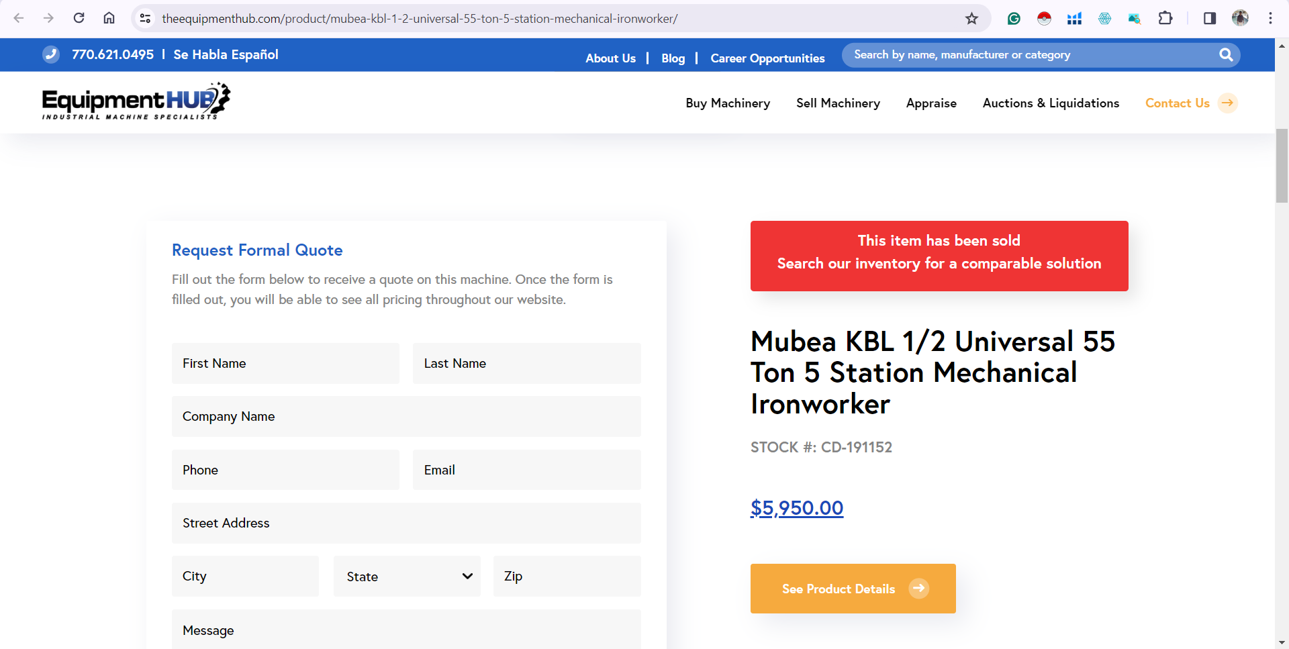This screenshot has width=1289, height=649.
Task: Open the blue bar-chart extension icon
Action: point(1074,18)
